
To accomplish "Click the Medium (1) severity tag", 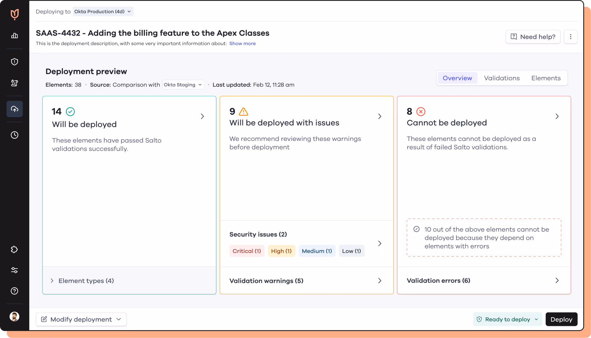I will click(x=317, y=251).
